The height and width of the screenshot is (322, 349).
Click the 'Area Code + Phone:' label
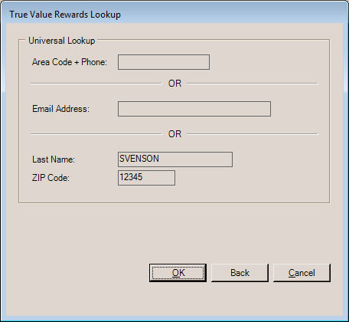point(70,62)
